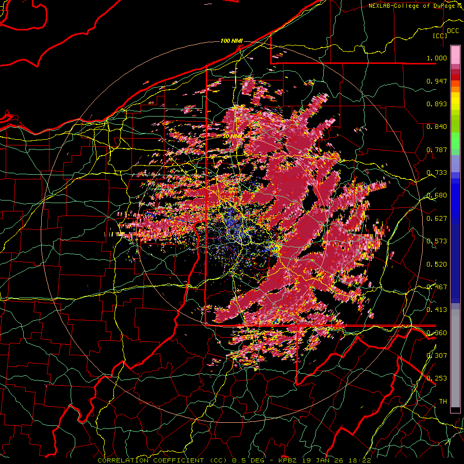Click the 0.413 scale value
This screenshot has width=464, height=464.
click(437, 310)
